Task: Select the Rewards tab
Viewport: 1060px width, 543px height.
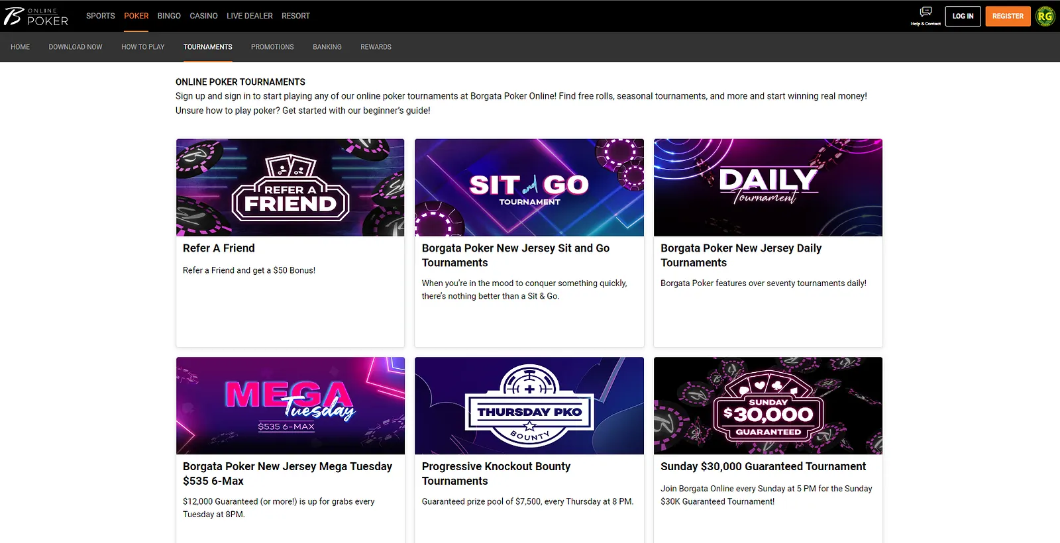Action: point(376,47)
